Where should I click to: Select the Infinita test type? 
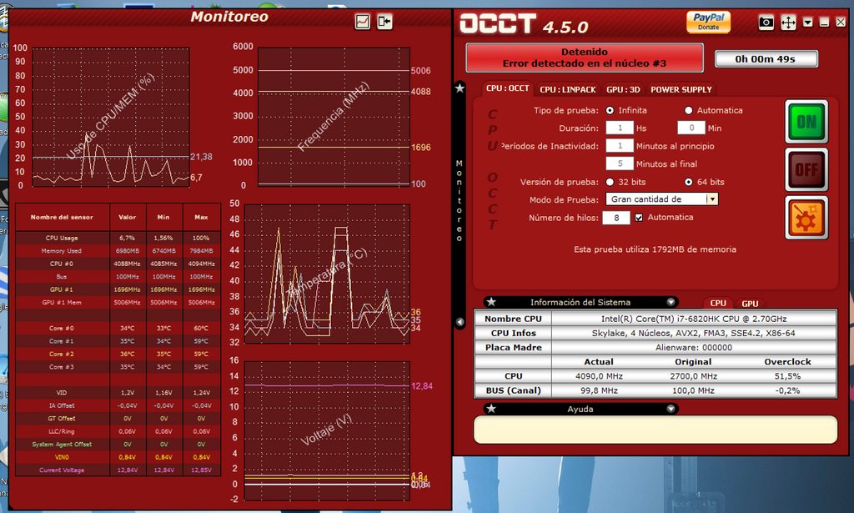coord(610,111)
